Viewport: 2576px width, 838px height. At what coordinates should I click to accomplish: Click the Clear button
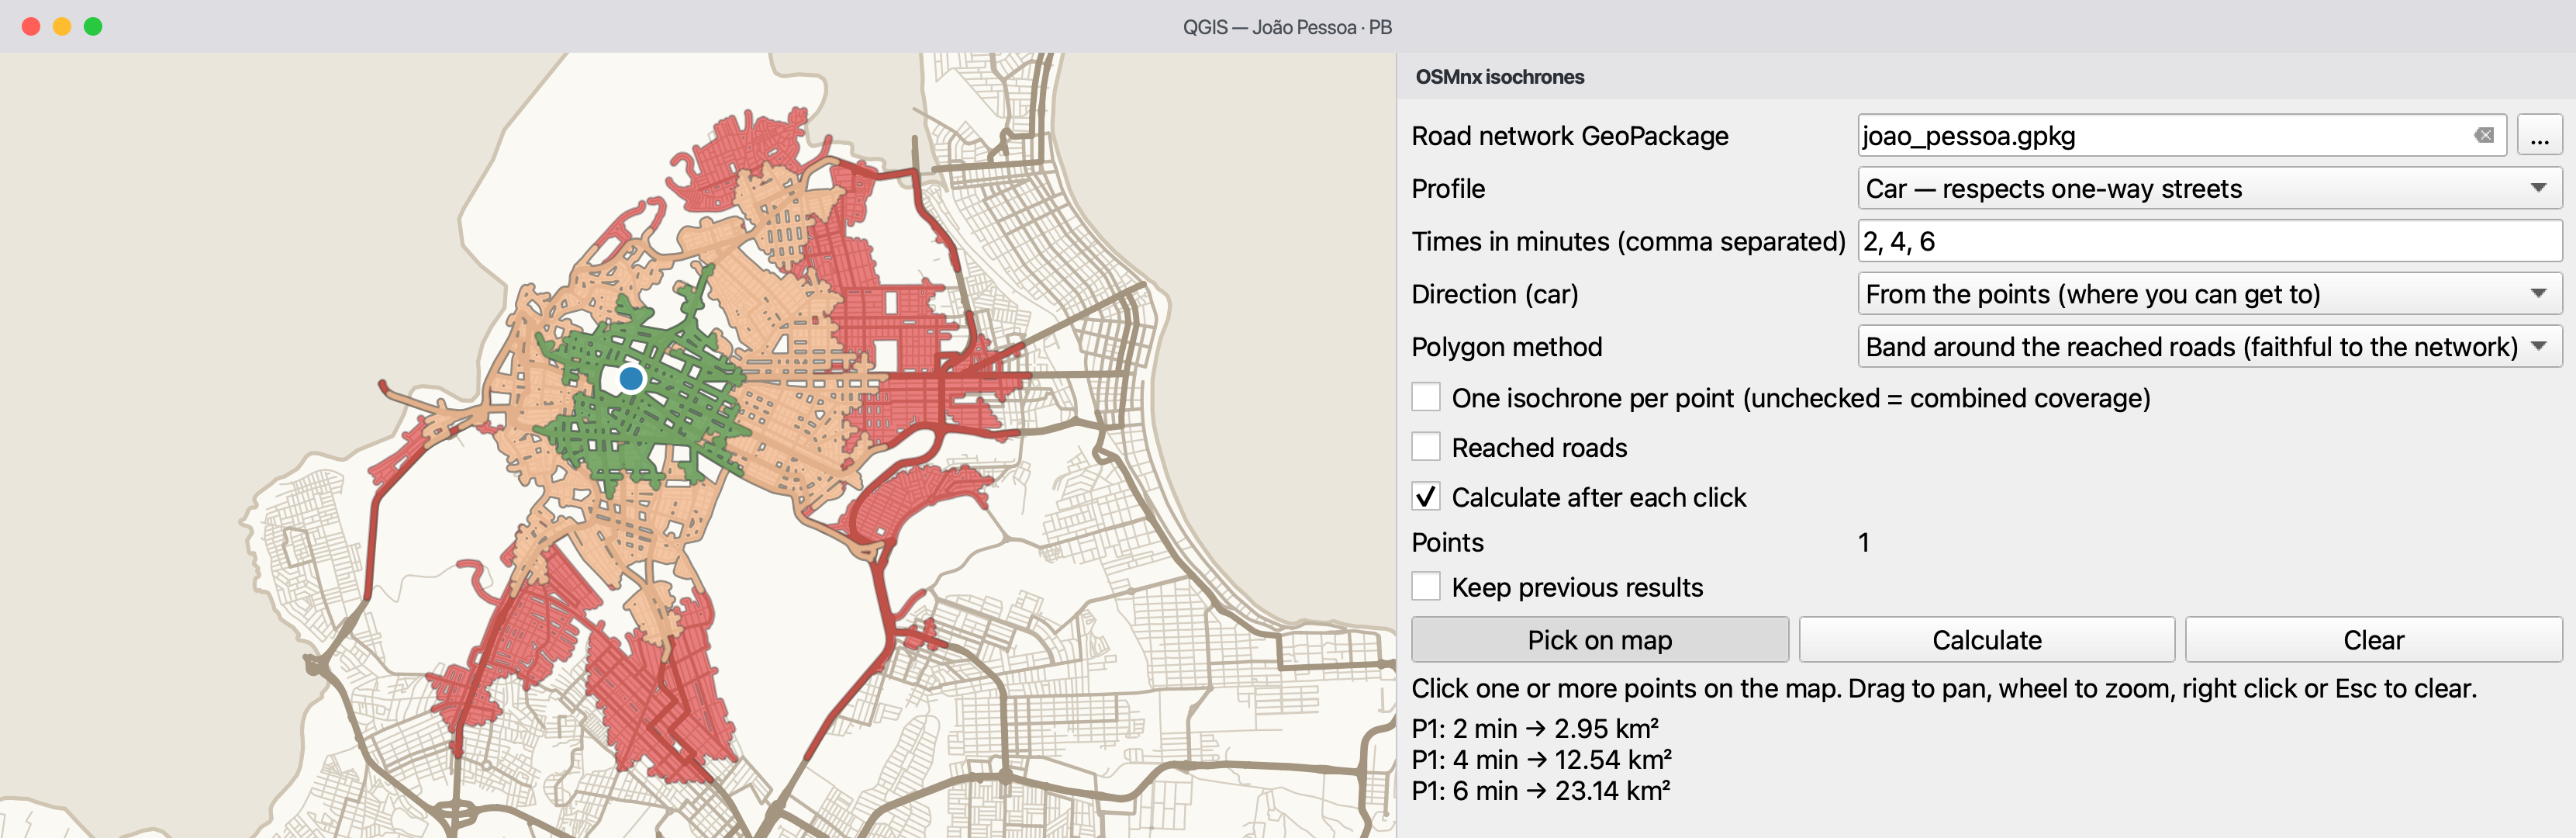pyautogui.click(x=2374, y=640)
